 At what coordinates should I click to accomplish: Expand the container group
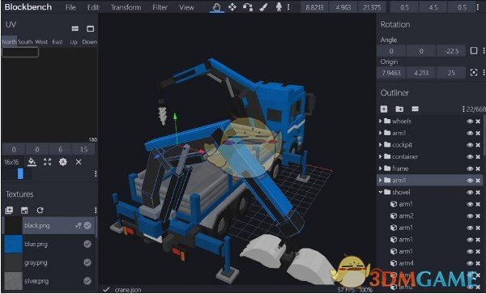(381, 157)
